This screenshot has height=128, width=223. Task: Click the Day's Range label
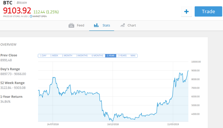point(10,69)
